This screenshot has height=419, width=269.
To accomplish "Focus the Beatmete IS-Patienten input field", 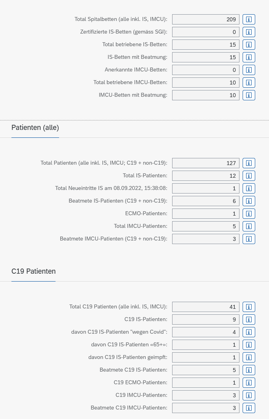I will click(206, 201).
